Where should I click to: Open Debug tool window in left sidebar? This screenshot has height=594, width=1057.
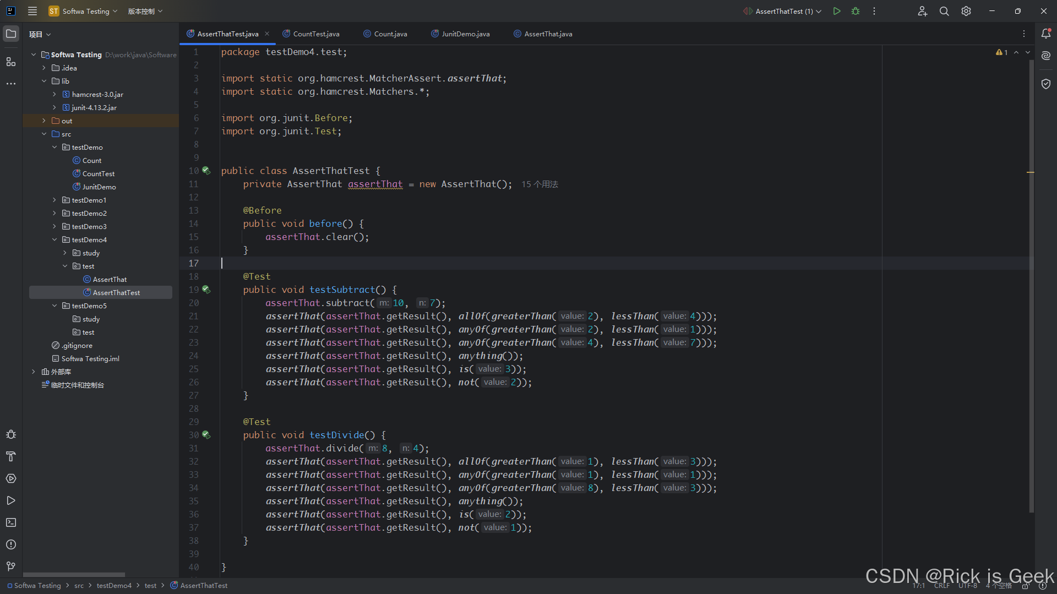point(11,434)
